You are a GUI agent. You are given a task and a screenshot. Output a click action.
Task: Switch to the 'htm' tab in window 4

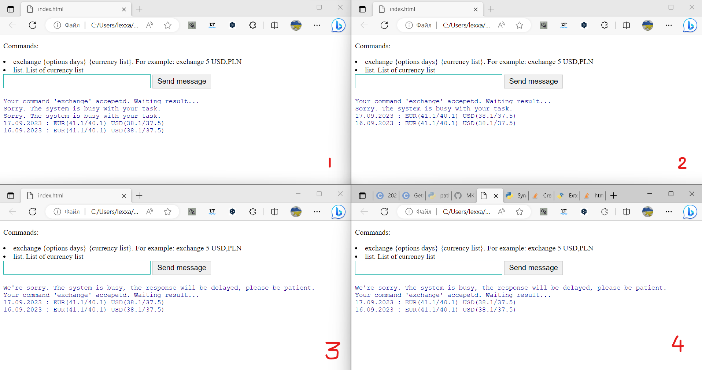coord(593,196)
